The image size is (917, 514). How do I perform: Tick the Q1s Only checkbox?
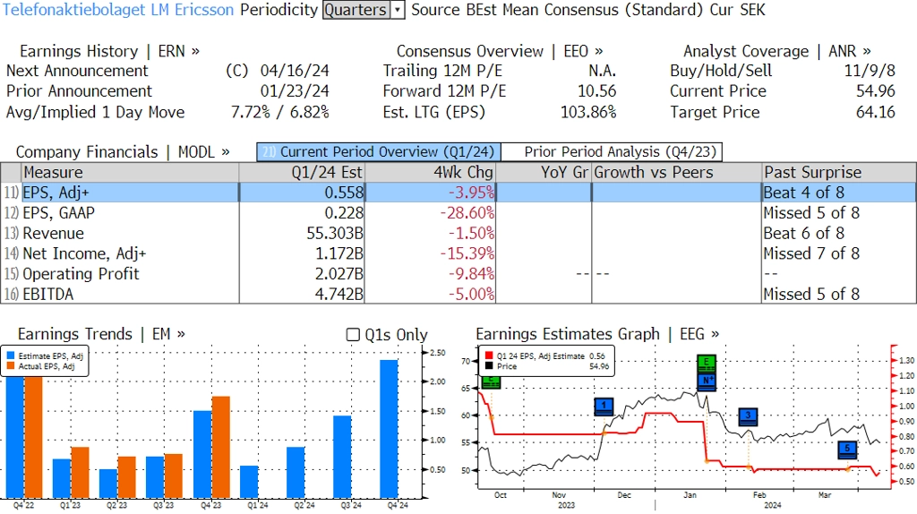point(353,335)
